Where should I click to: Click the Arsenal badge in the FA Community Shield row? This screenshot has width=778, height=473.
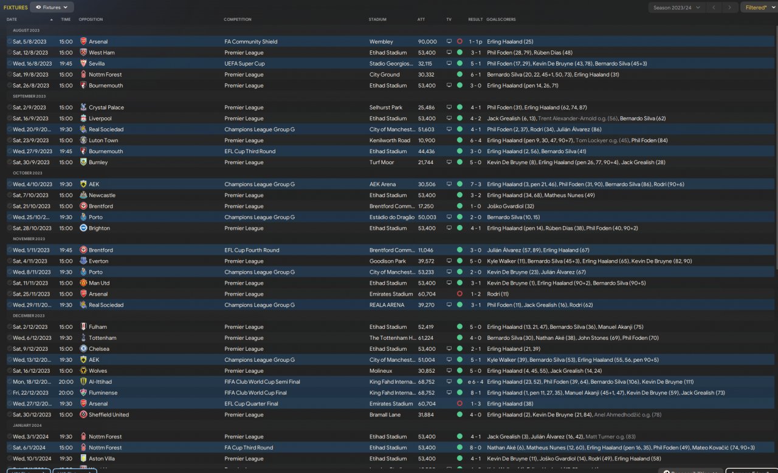83,42
